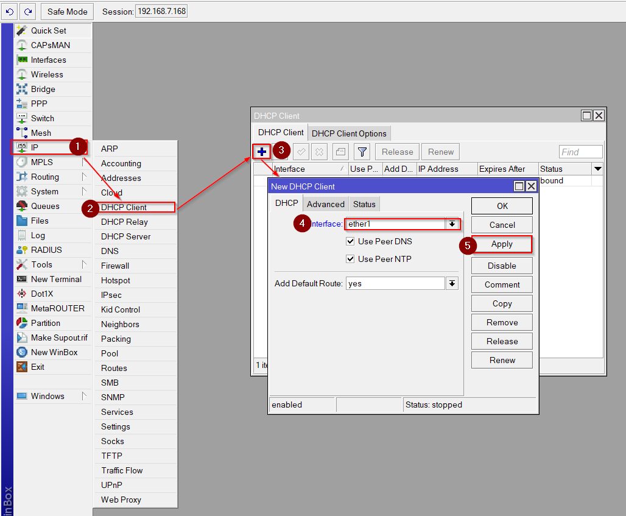Image resolution: width=626 pixels, height=516 pixels.
Task: Launch New Terminal from the sidebar
Action: [53, 279]
